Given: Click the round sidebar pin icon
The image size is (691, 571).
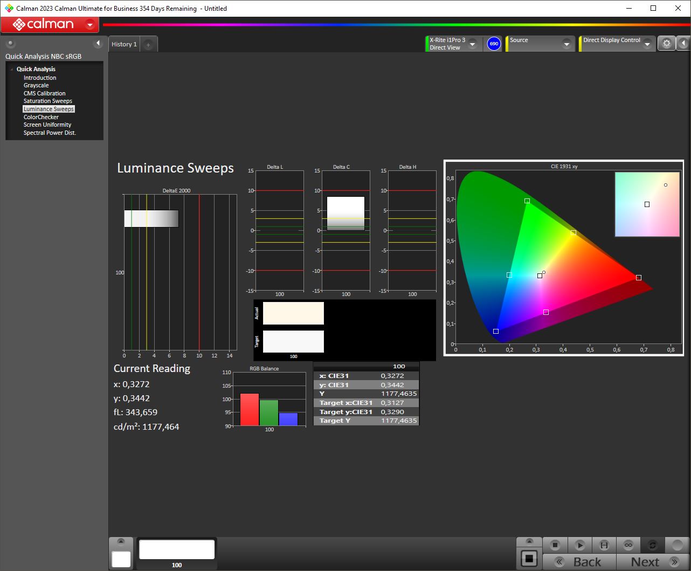Looking at the screenshot, I should 11,44.
